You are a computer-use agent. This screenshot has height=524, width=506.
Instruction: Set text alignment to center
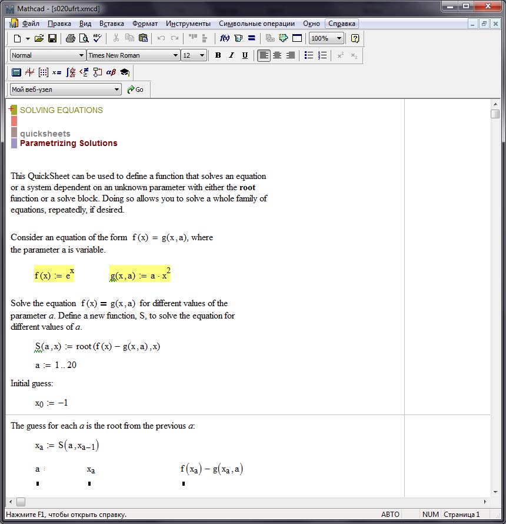277,55
